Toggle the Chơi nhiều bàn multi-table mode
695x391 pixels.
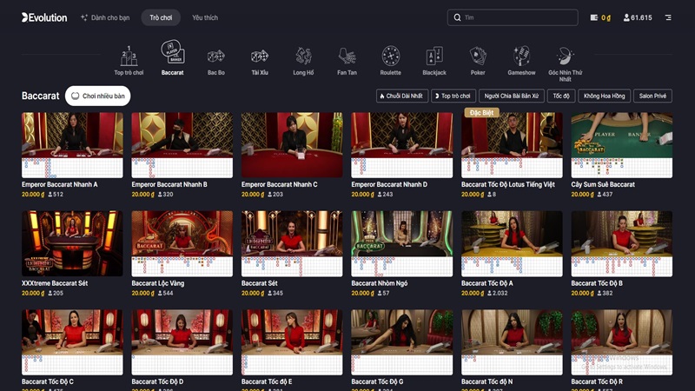click(x=97, y=96)
